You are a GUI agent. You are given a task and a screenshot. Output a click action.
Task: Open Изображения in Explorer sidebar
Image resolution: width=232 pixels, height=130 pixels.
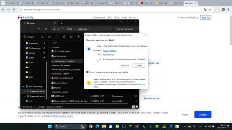point(34,48)
